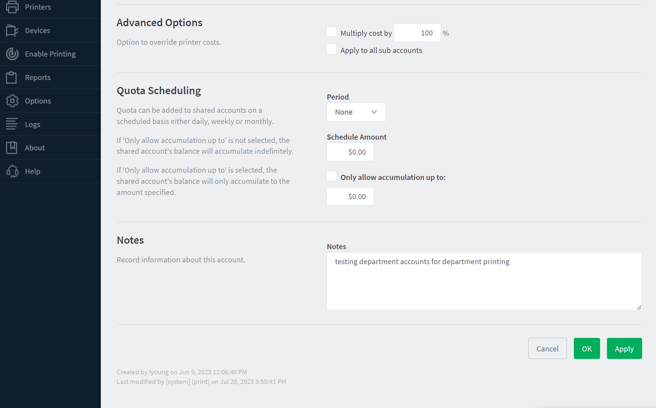The height and width of the screenshot is (408, 656).
Task: Click the green Apply button
Action: click(624, 348)
